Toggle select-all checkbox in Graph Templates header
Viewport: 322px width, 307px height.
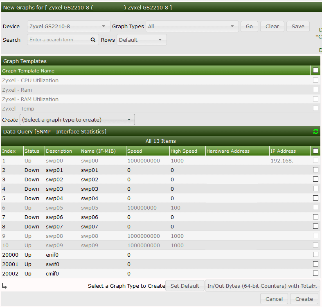click(315, 71)
